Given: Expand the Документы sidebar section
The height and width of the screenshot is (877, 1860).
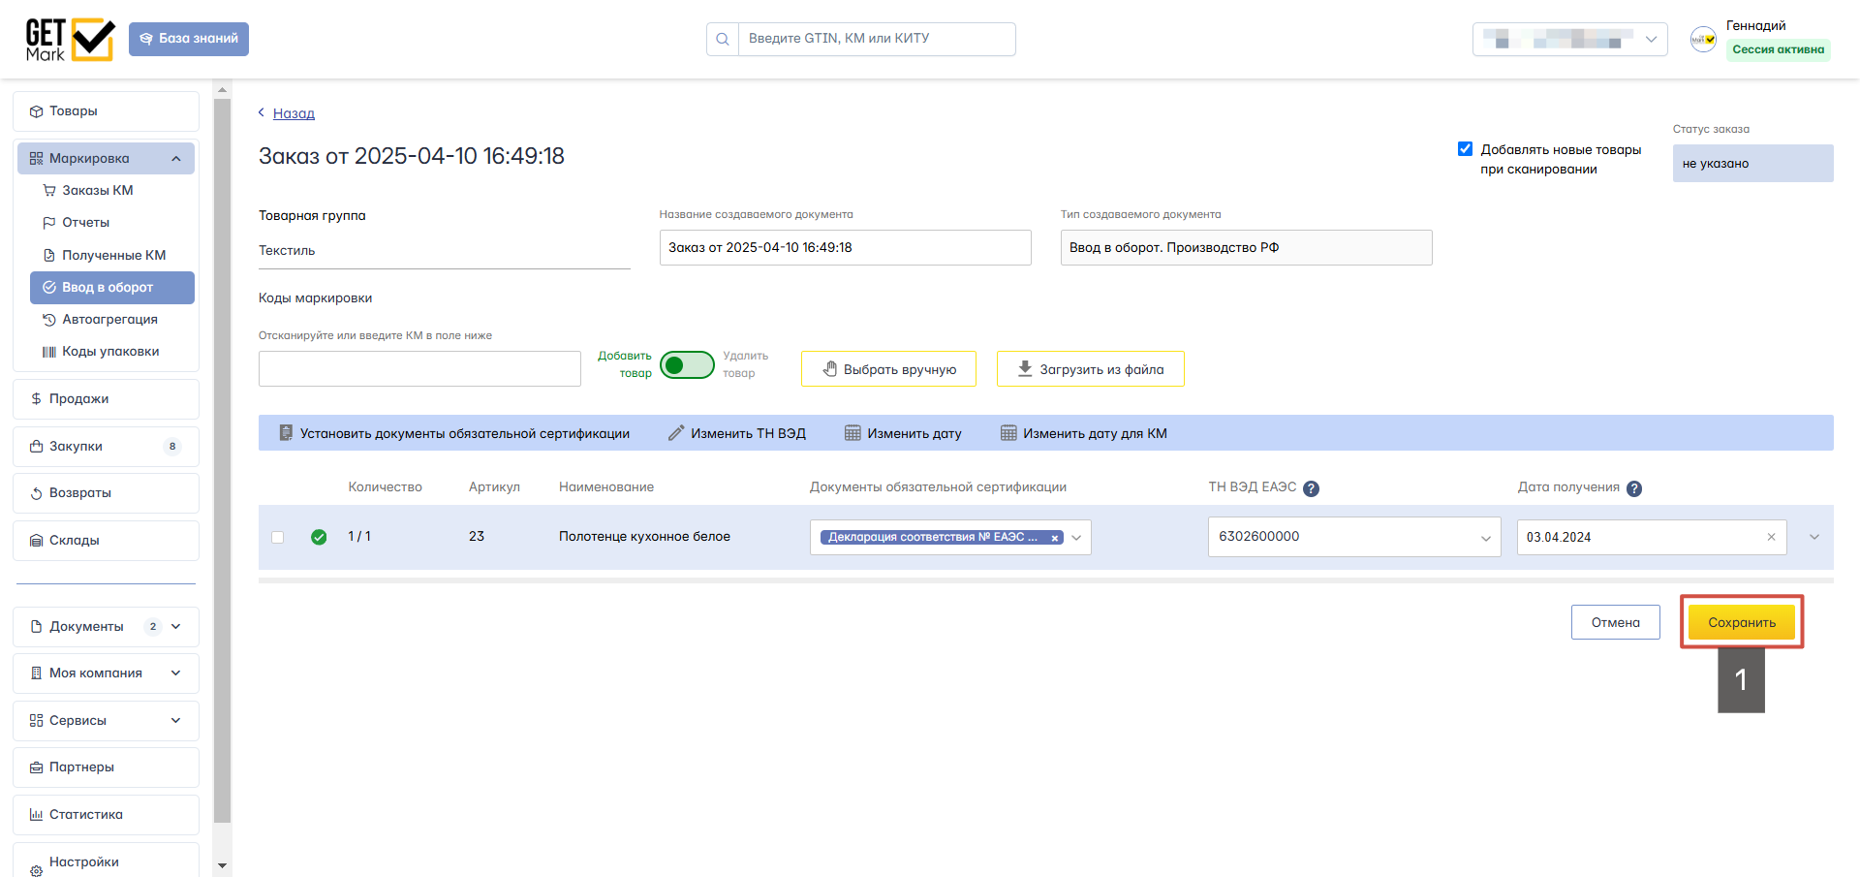Looking at the screenshot, I should click(106, 627).
